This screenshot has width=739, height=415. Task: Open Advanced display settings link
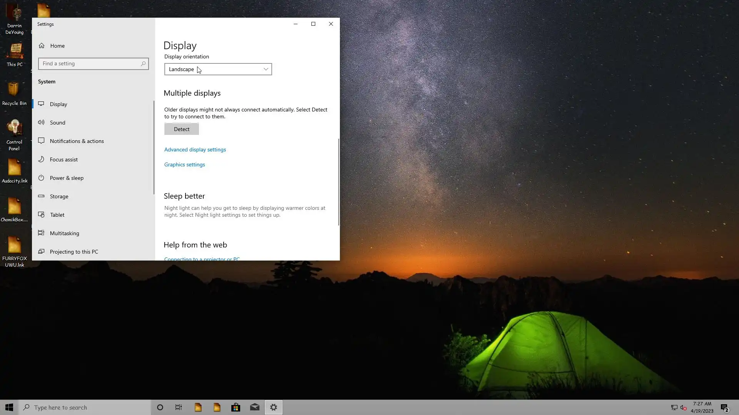click(195, 149)
